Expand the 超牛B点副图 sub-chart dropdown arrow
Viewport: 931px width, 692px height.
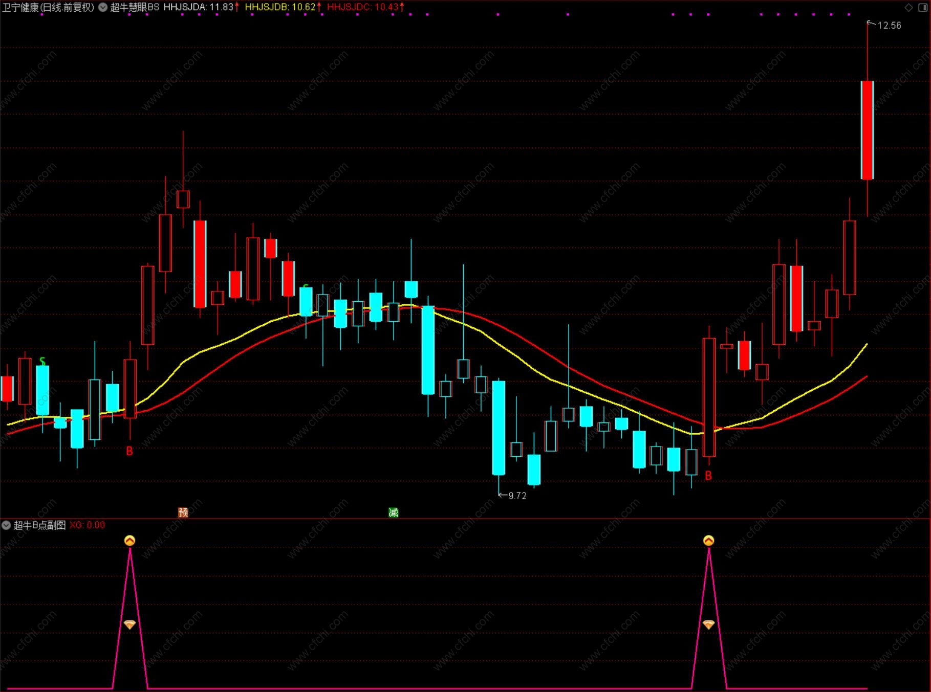point(6,525)
